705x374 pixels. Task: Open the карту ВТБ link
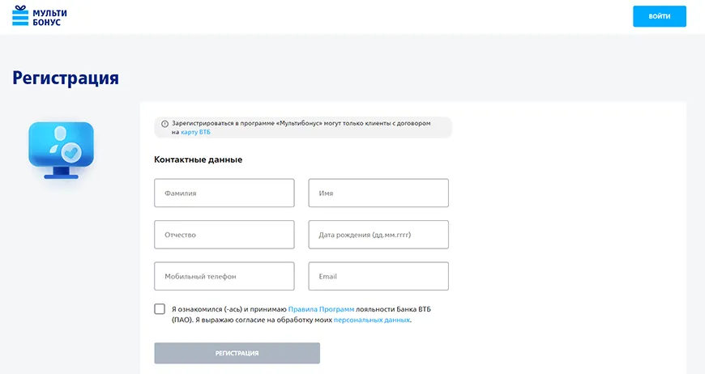click(x=195, y=132)
